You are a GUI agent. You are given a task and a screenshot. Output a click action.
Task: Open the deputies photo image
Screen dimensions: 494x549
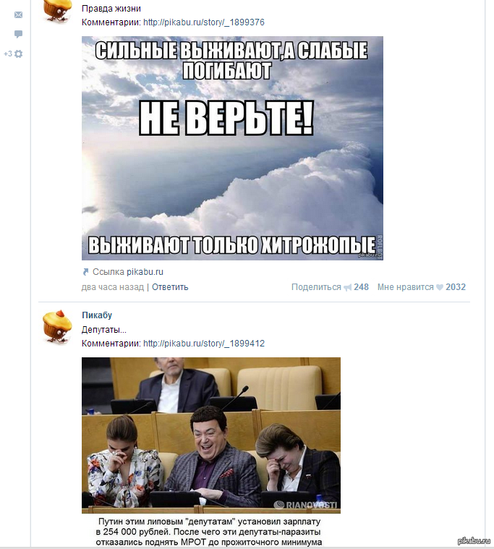coord(211,435)
